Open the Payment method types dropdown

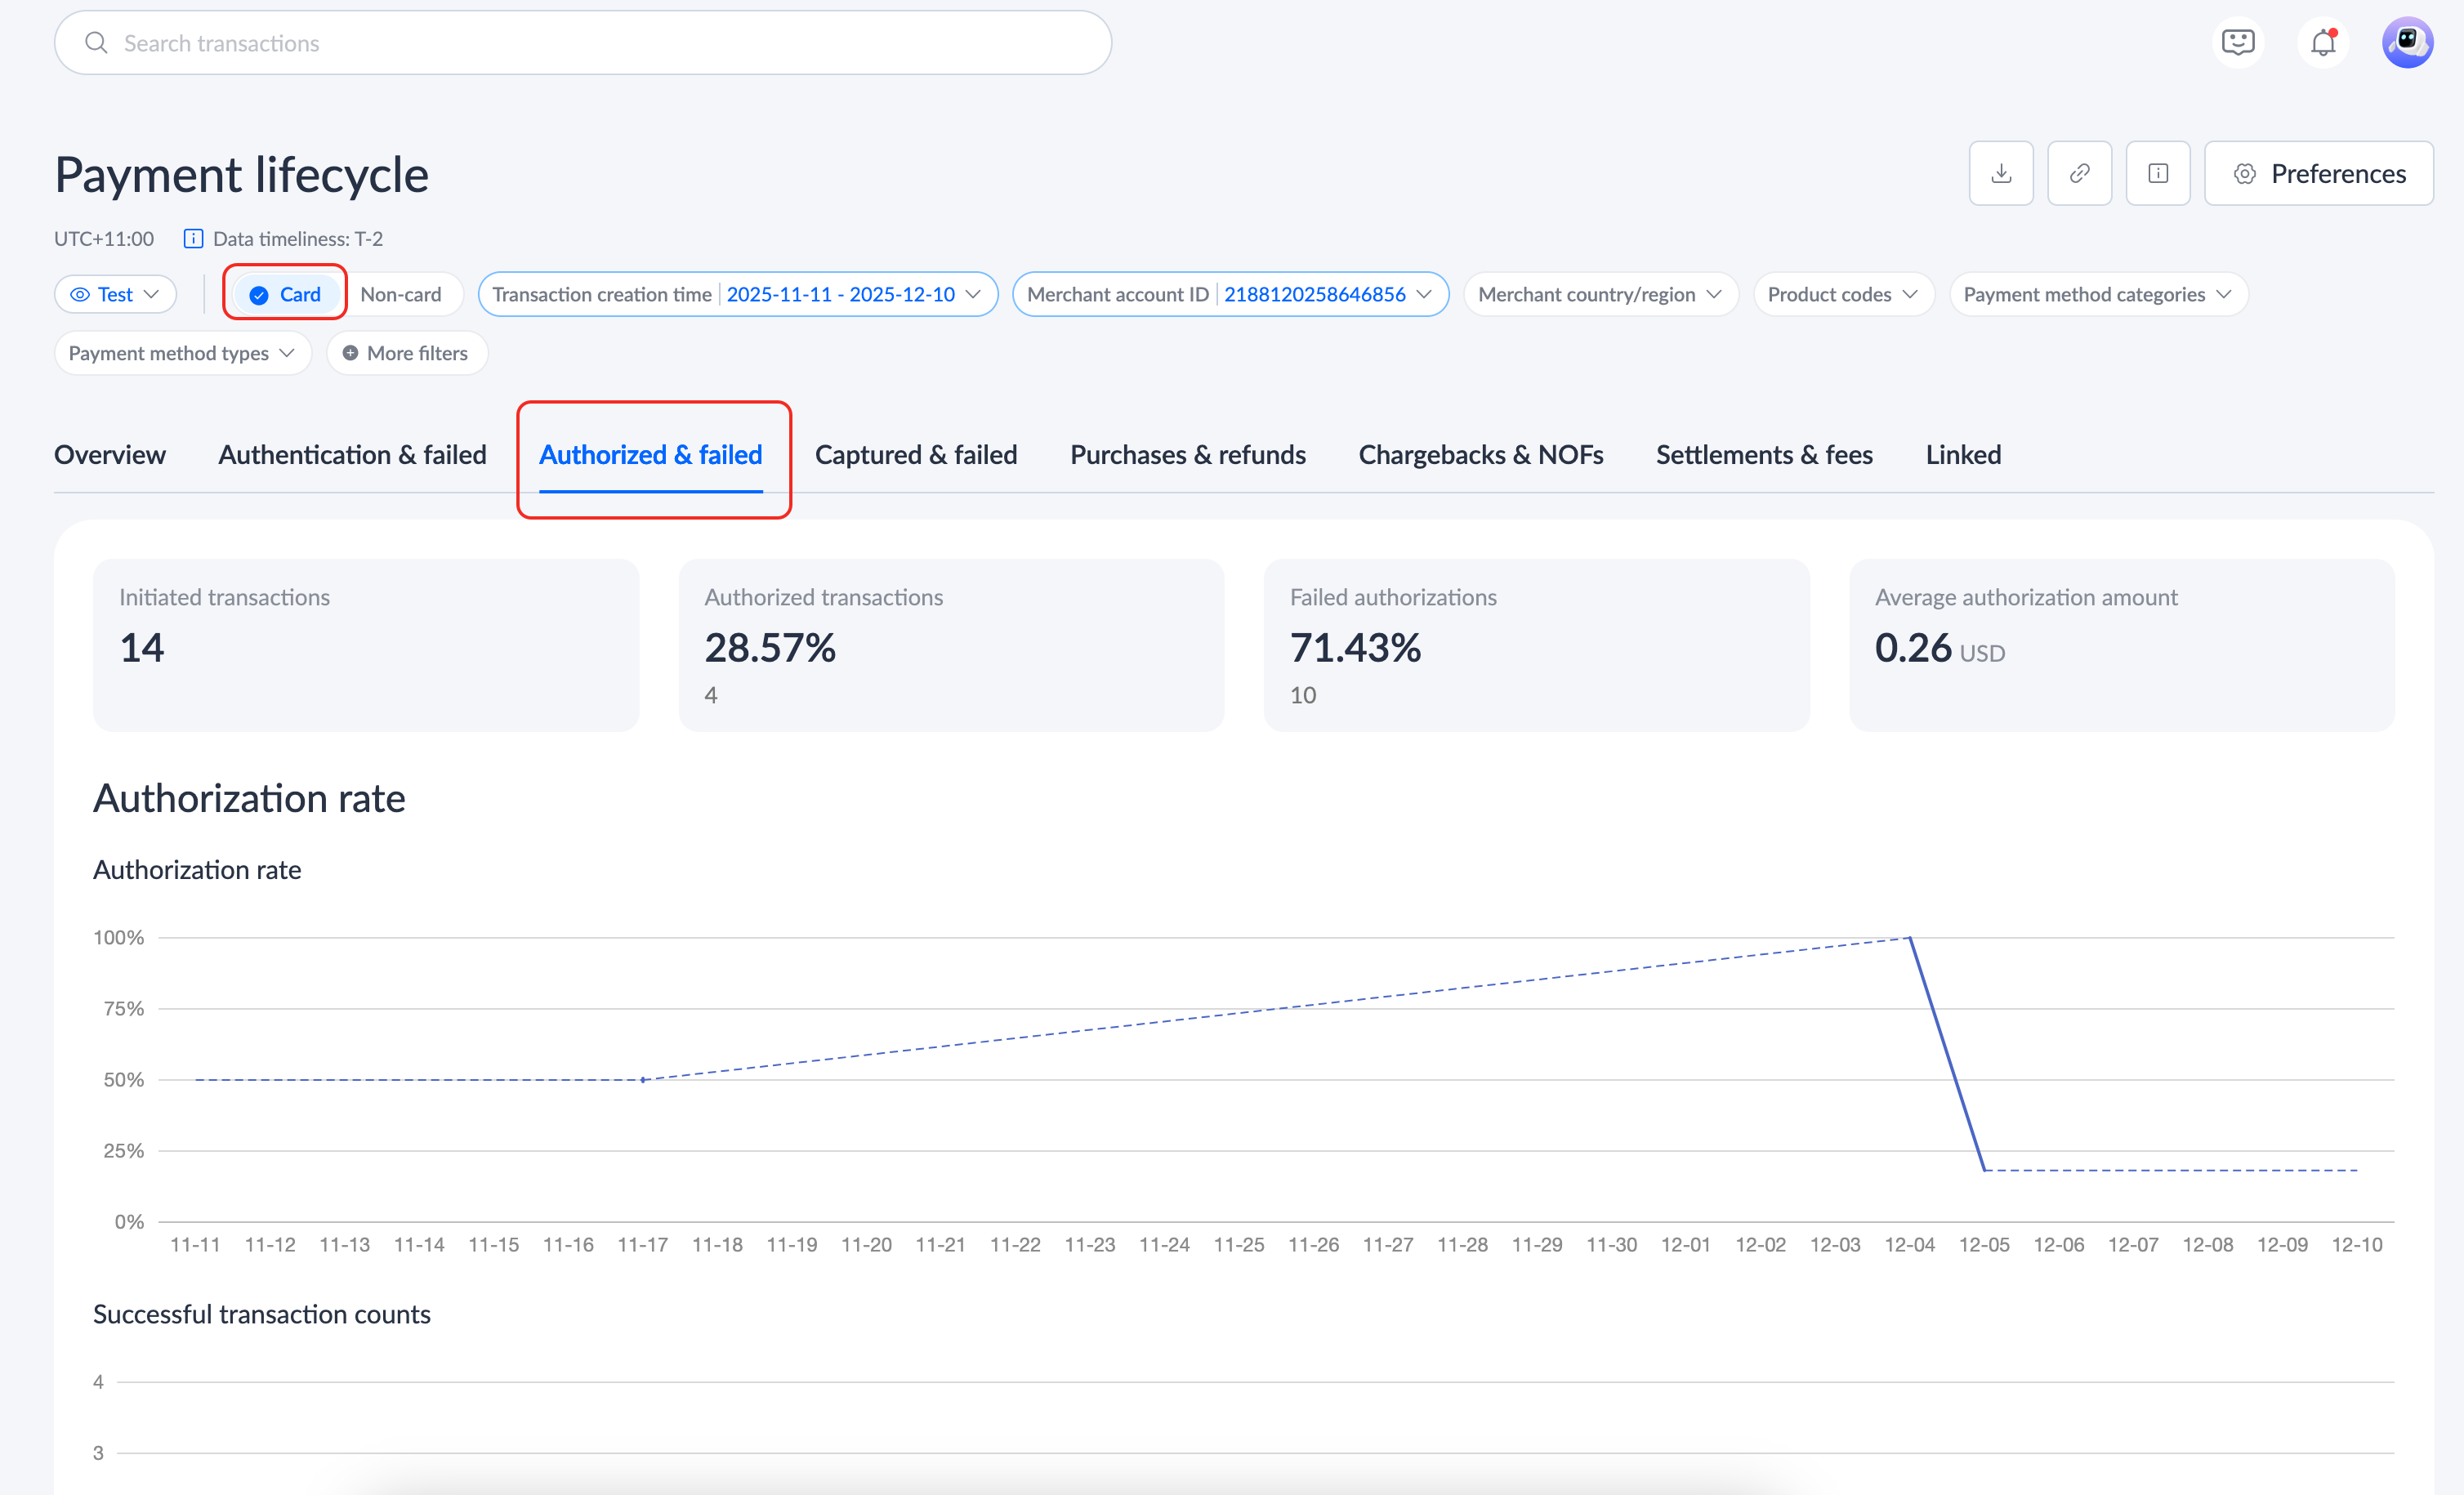[x=182, y=353]
